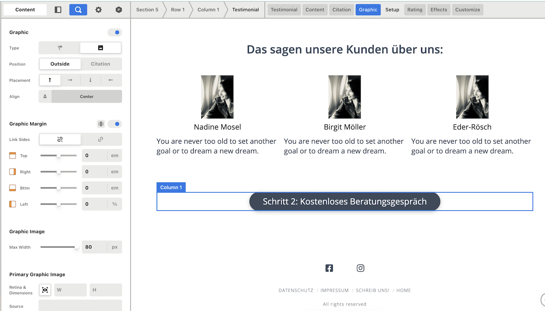This screenshot has height=311, width=545.
Task: Enable linked sides for margin
Action: 101,139
